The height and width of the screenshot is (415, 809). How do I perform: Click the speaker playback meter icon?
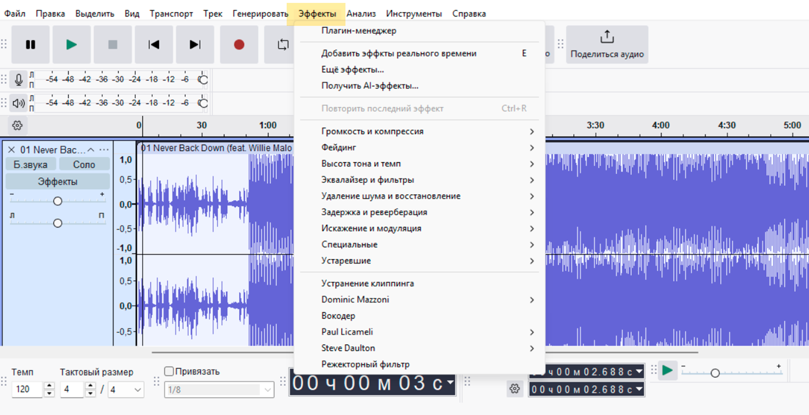[x=19, y=103]
